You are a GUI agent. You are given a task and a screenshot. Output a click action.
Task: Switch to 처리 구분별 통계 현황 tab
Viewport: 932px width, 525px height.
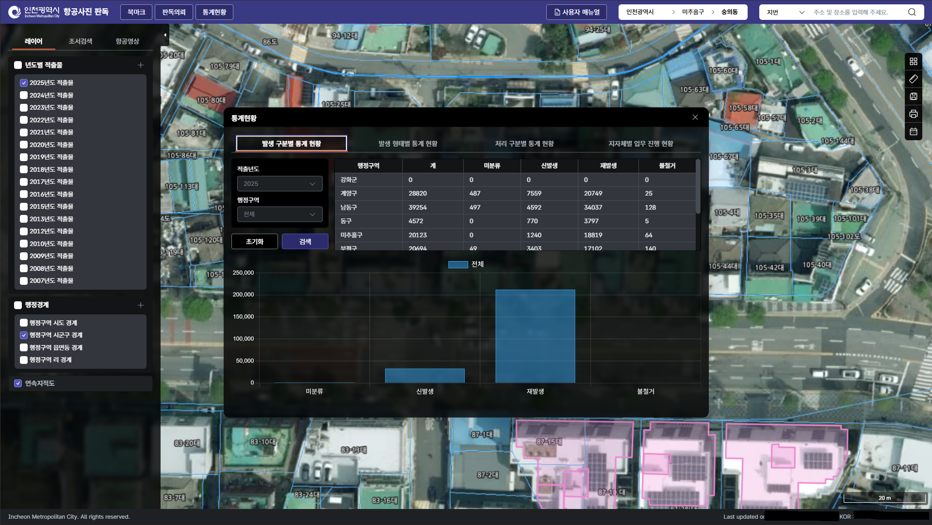pos(524,144)
